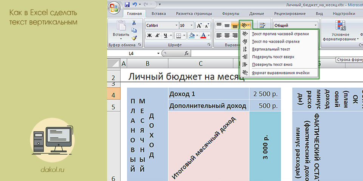The height and width of the screenshot is (181, 363).
Task: Toggle bold Ж formatting
Action: pos(150,35)
